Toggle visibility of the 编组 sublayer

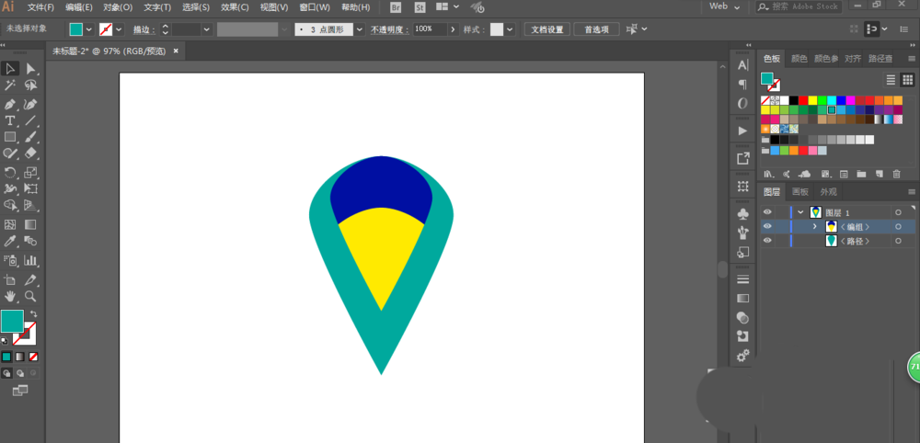coord(768,226)
